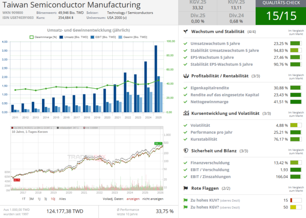Image resolution: width=306 pixels, height=218 pixels.
Task: Select the 1T chart time range
Action: [23, 199]
